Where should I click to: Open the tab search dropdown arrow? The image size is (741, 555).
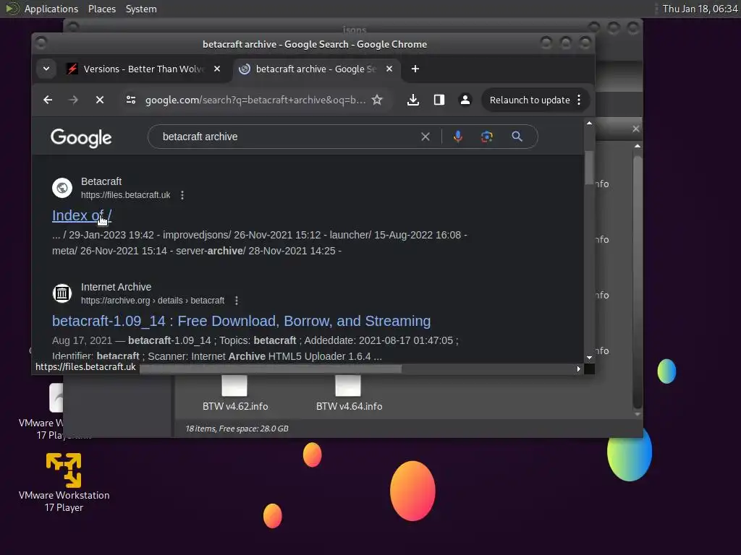(46, 69)
